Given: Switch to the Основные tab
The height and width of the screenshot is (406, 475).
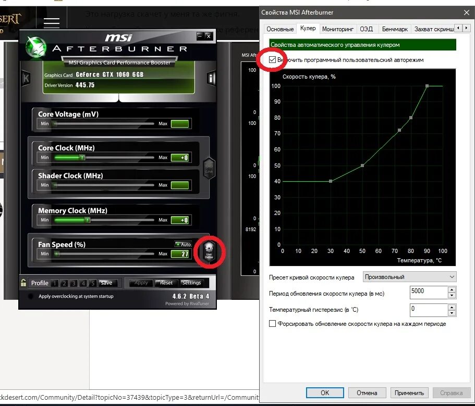Looking at the screenshot, I should (x=280, y=29).
